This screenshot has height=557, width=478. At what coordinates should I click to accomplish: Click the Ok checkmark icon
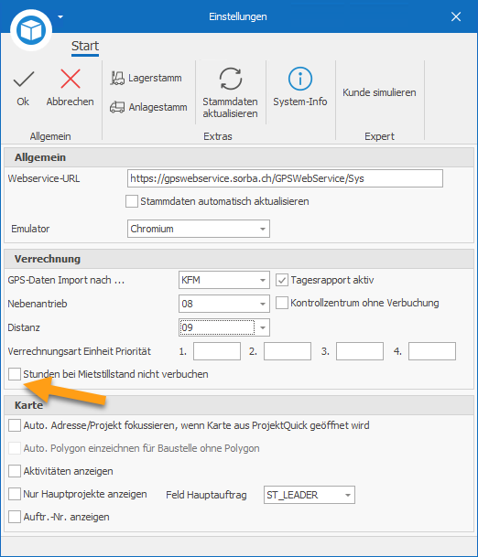click(24, 79)
